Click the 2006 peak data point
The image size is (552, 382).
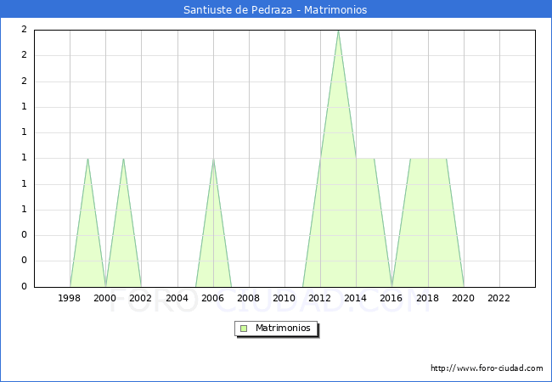click(x=213, y=159)
